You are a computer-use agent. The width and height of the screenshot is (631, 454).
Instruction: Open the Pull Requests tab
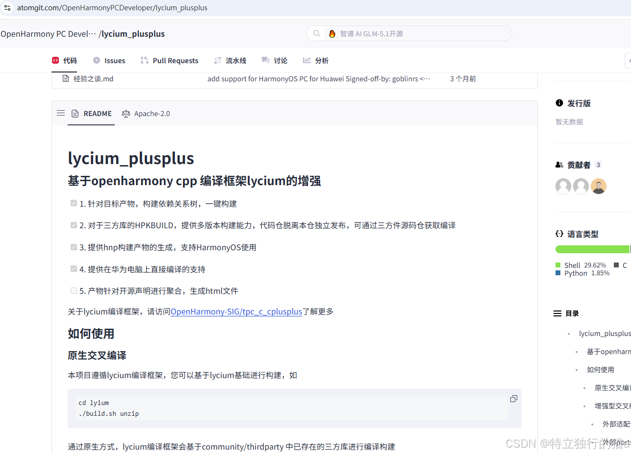(169, 61)
